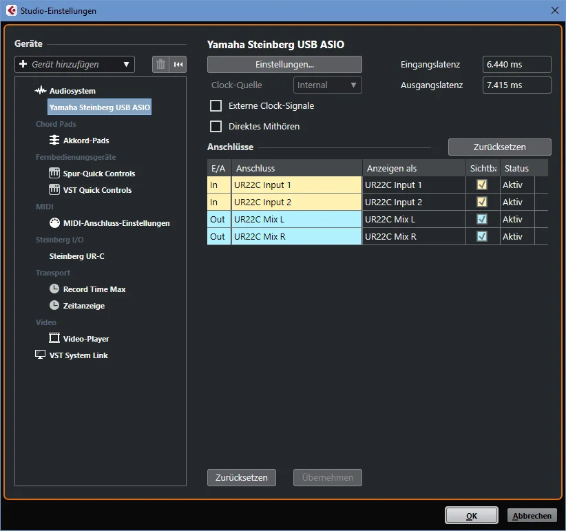This screenshot has width=566, height=531.
Task: Click the Anschluss column header
Action: pos(297,168)
